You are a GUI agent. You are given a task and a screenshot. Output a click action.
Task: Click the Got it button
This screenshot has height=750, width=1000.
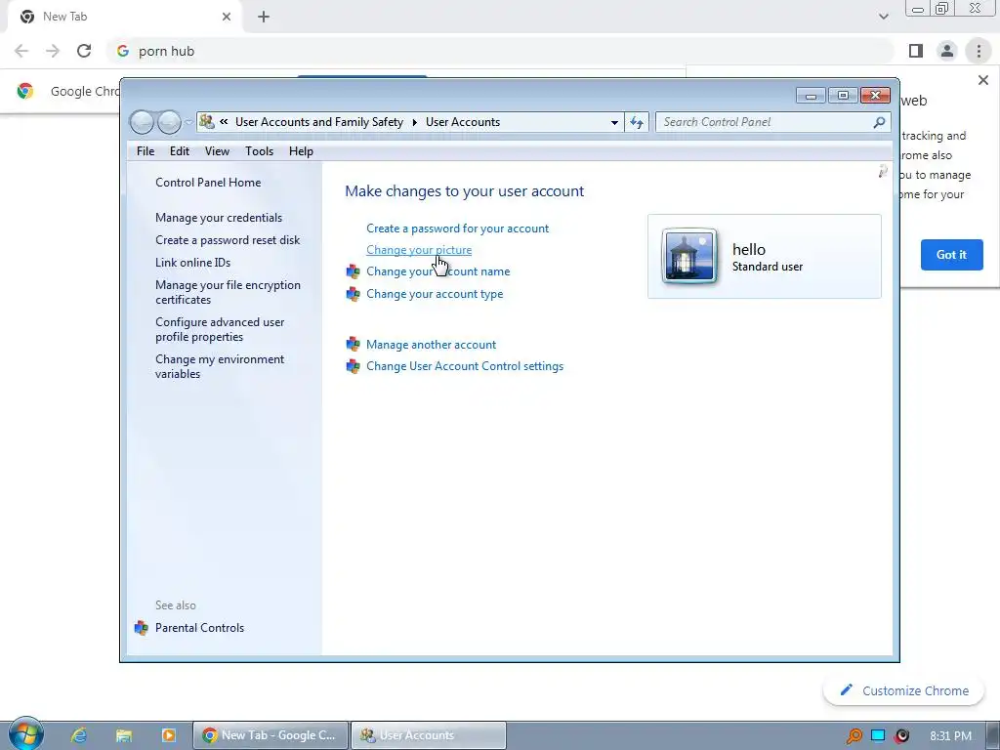(951, 255)
